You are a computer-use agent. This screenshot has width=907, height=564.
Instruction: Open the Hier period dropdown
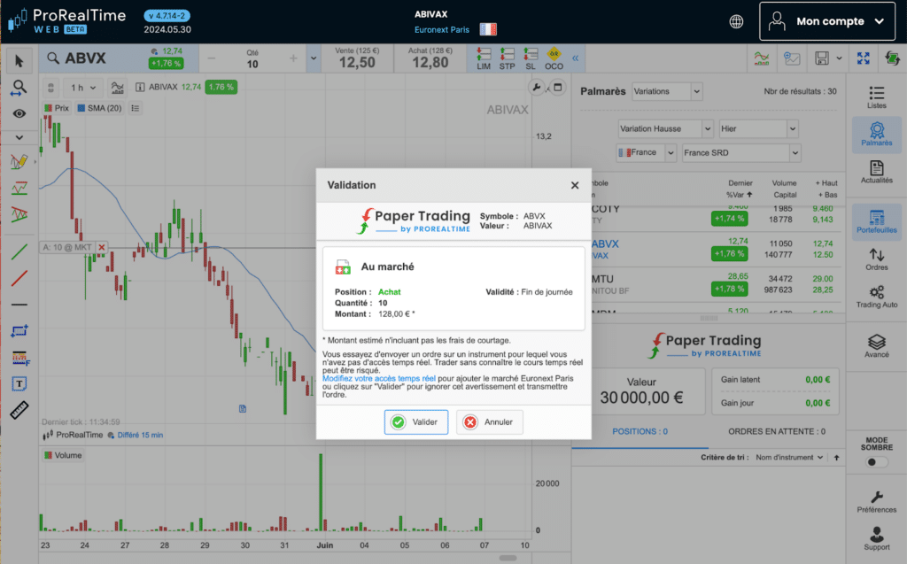pyautogui.click(x=759, y=129)
